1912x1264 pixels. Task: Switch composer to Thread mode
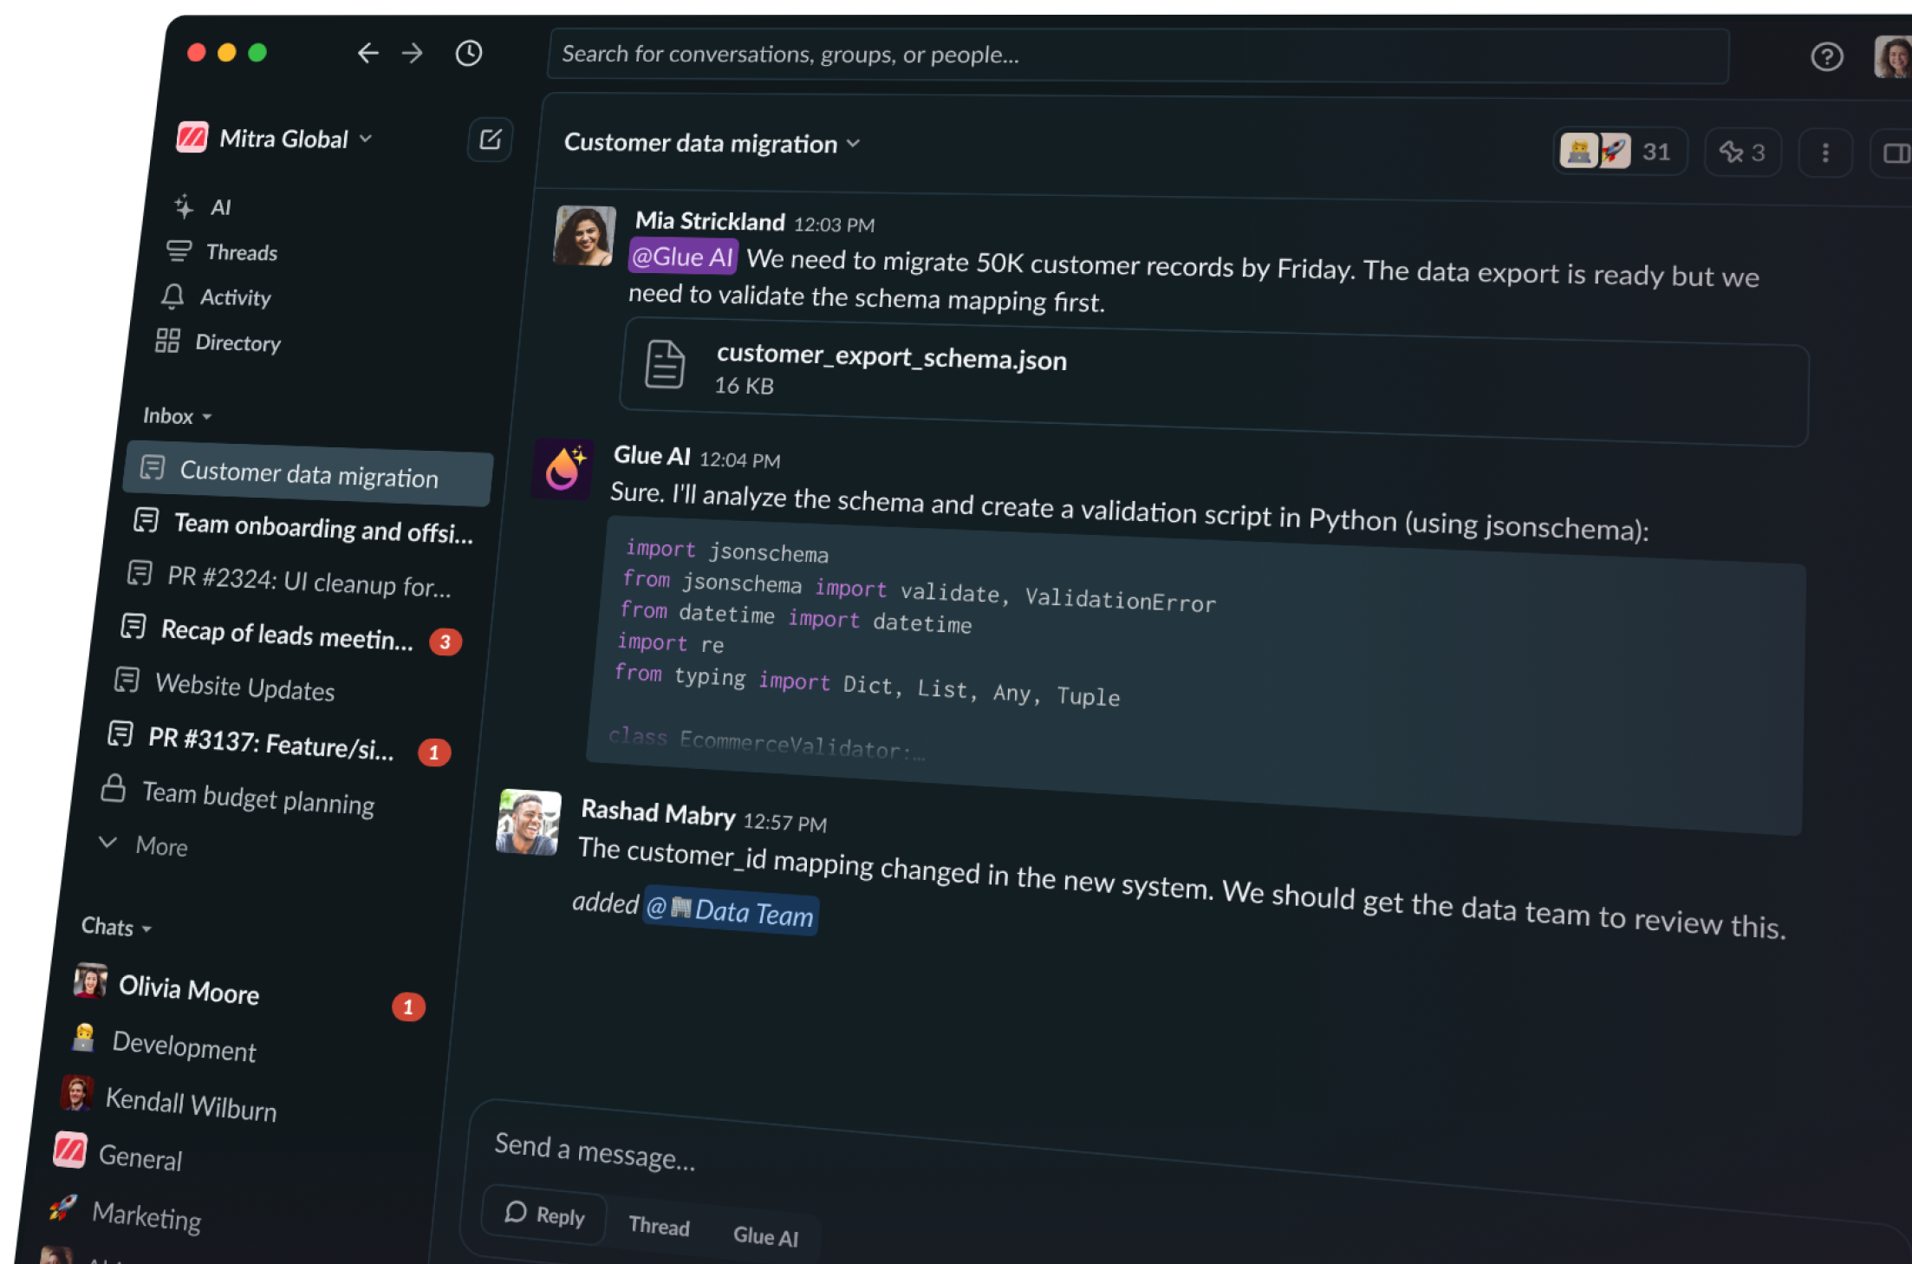coord(659,1225)
